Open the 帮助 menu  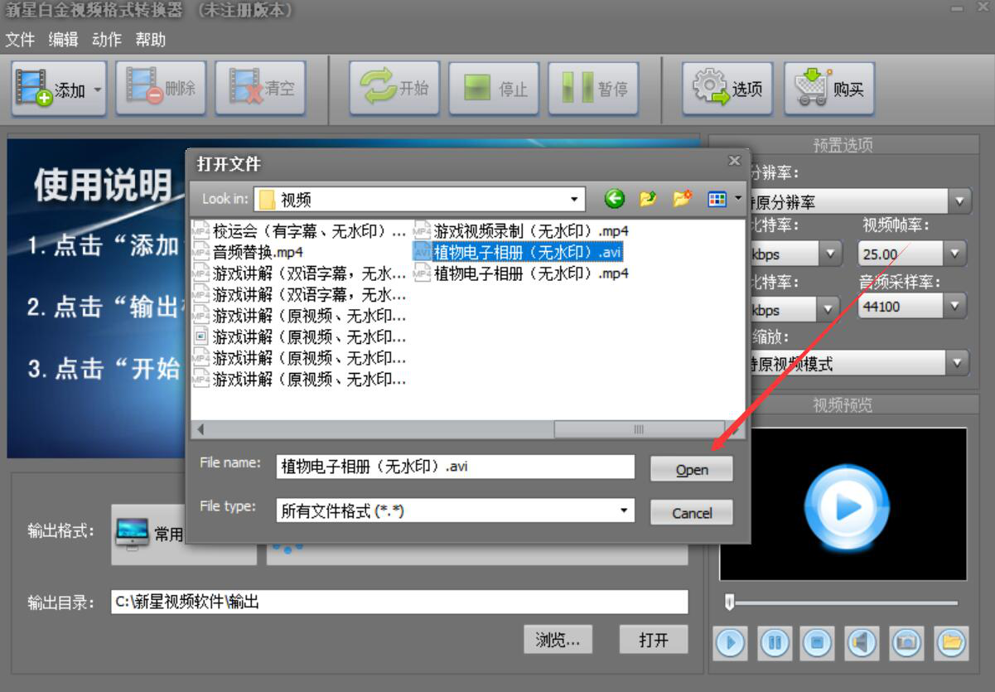pyautogui.click(x=151, y=39)
